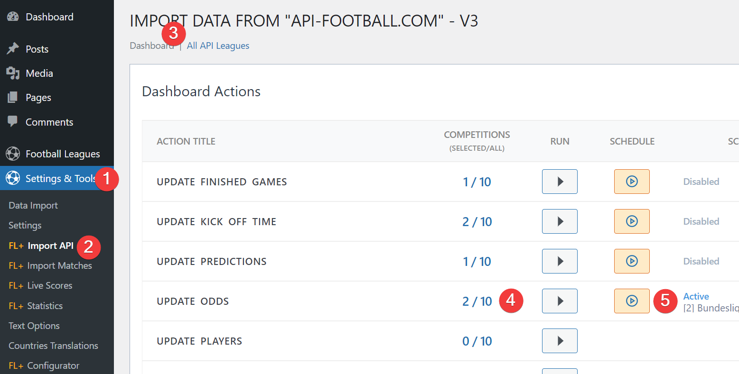Run the Update Odds action
This screenshot has height=374, width=739.
tap(560, 301)
